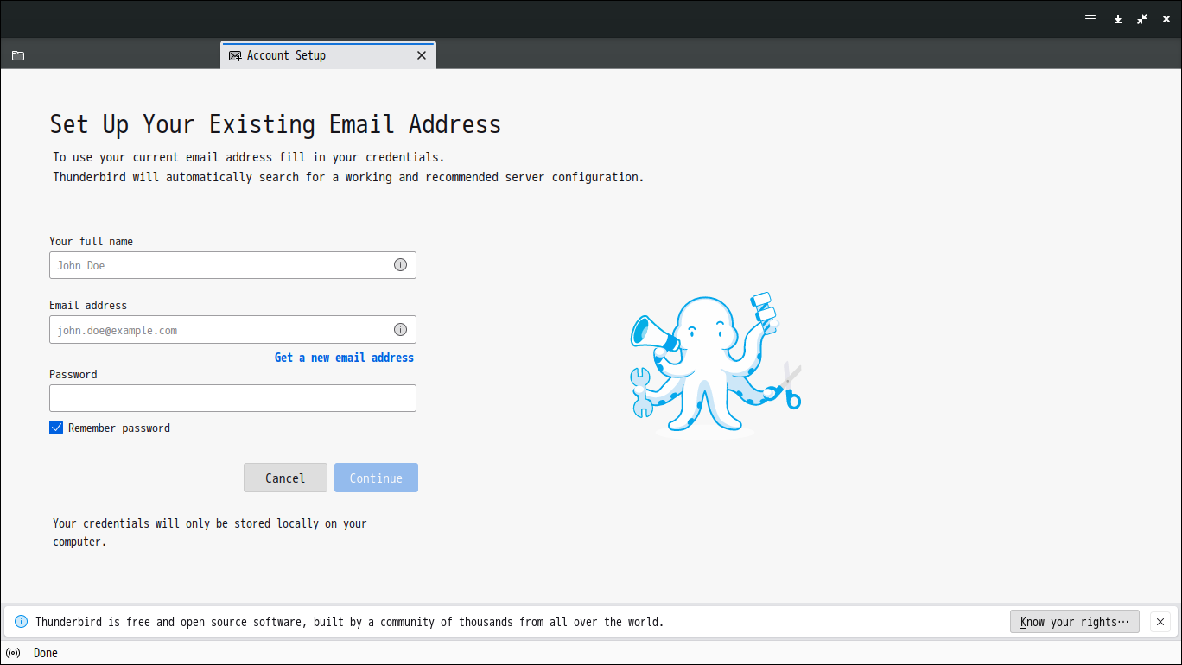The width and height of the screenshot is (1182, 665).
Task: Click the "Set Up Your Existing Email Address" heading
Action: click(x=276, y=124)
